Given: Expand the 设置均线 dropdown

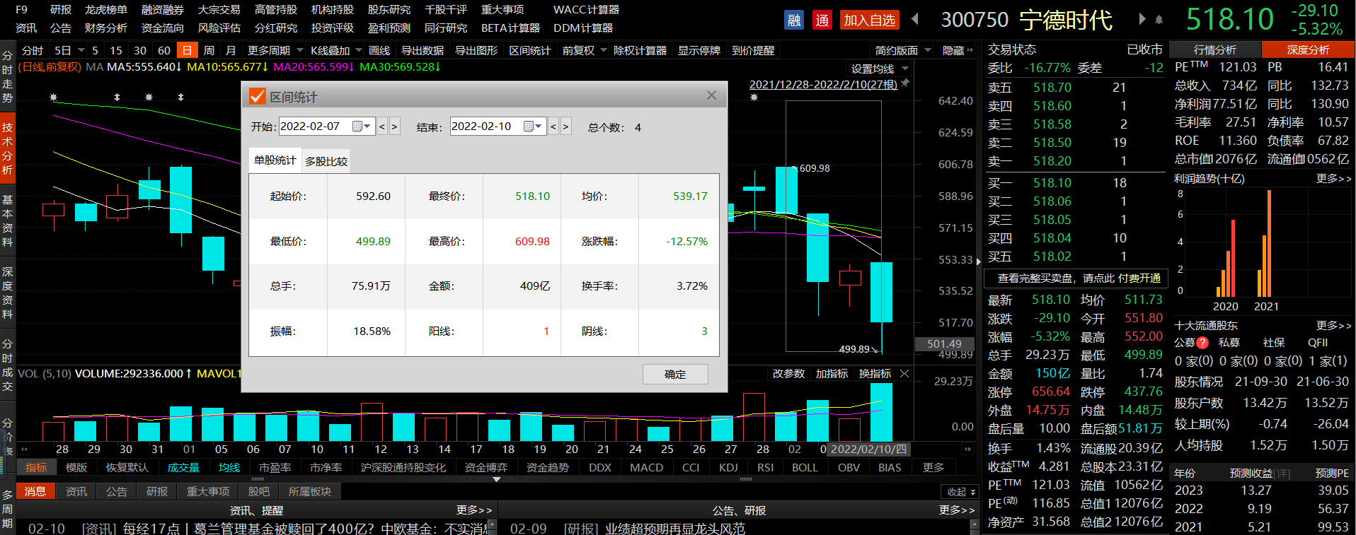Looking at the screenshot, I should [905, 69].
